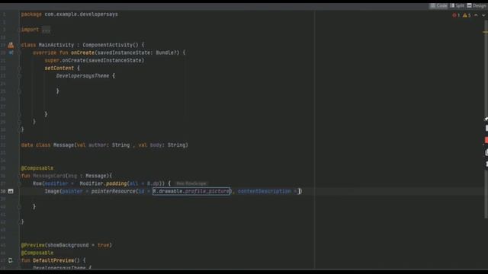Click the package com.example.developersays line
Screen dimensions: 488x274
(69, 14)
